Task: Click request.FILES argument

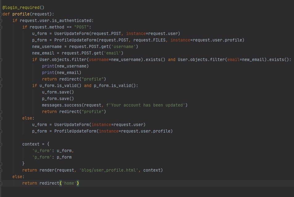Action: click(x=149, y=40)
